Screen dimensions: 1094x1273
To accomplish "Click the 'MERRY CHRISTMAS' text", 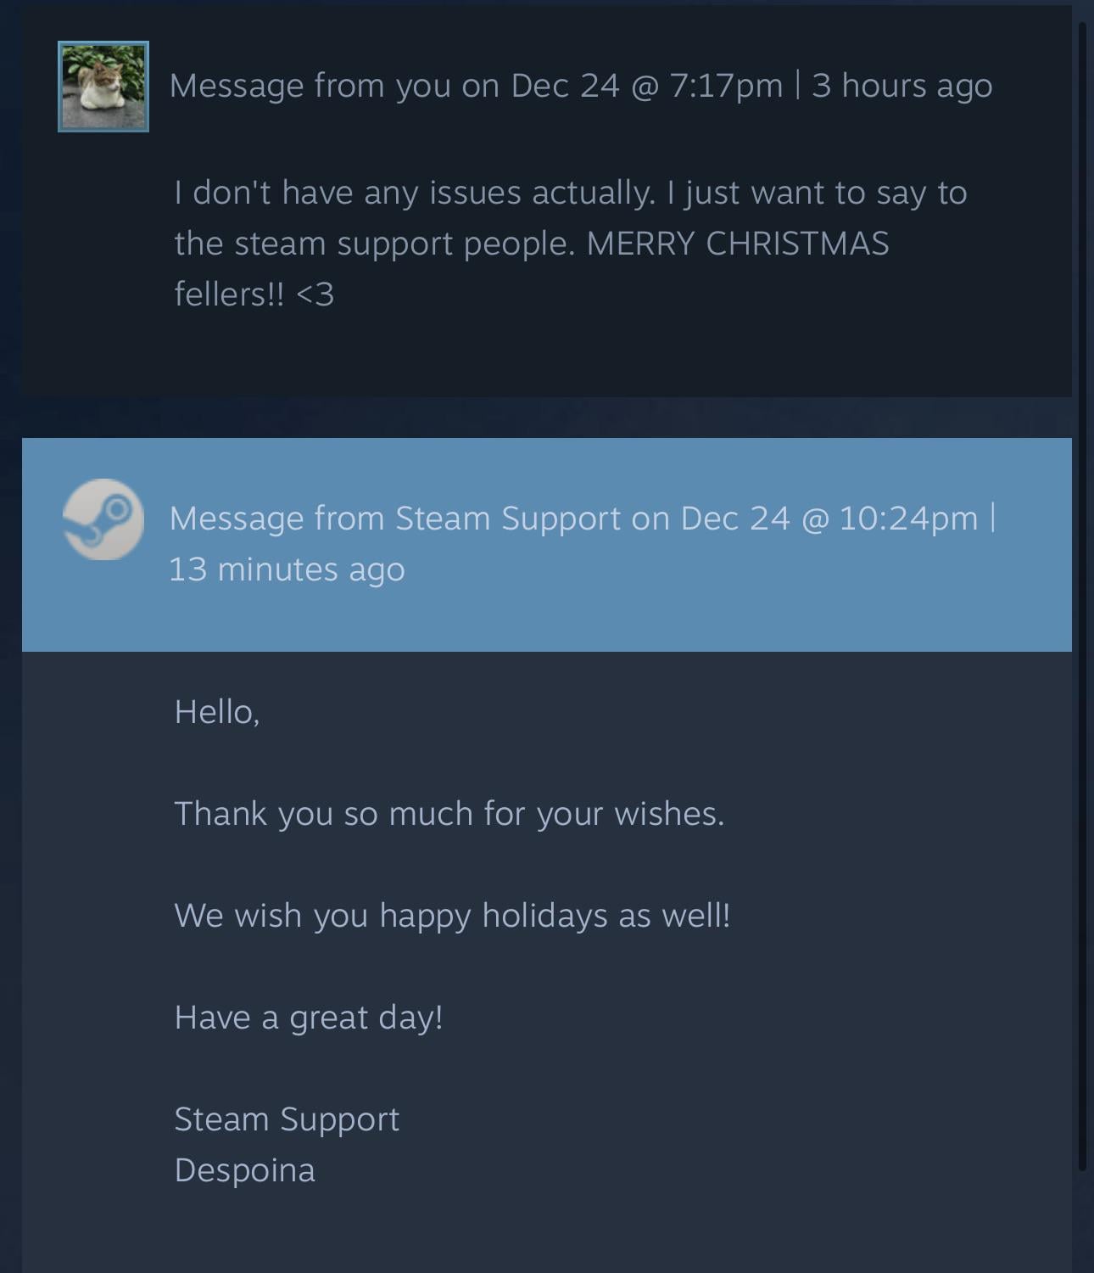I will pos(738,244).
